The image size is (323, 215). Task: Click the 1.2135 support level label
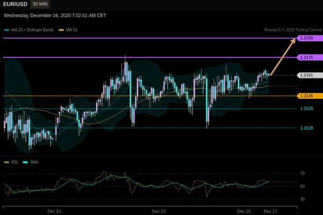pyautogui.click(x=306, y=108)
